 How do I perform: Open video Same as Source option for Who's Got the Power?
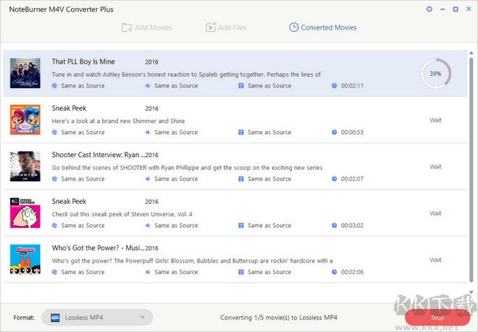[83, 272]
